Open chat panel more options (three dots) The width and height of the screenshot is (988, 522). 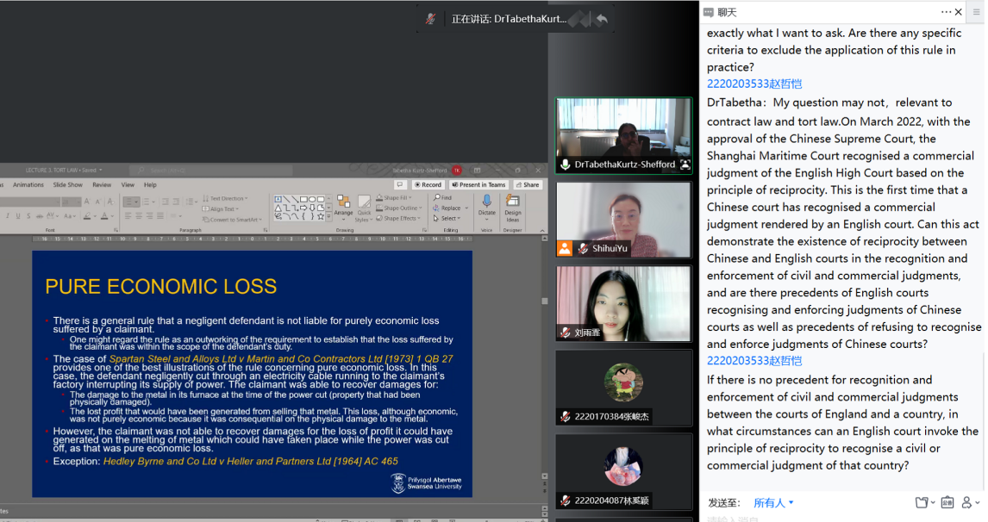click(x=946, y=12)
